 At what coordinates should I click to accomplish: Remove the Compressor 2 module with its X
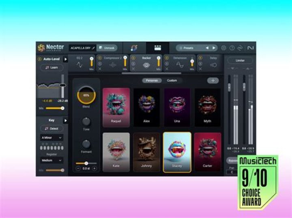click(100, 69)
